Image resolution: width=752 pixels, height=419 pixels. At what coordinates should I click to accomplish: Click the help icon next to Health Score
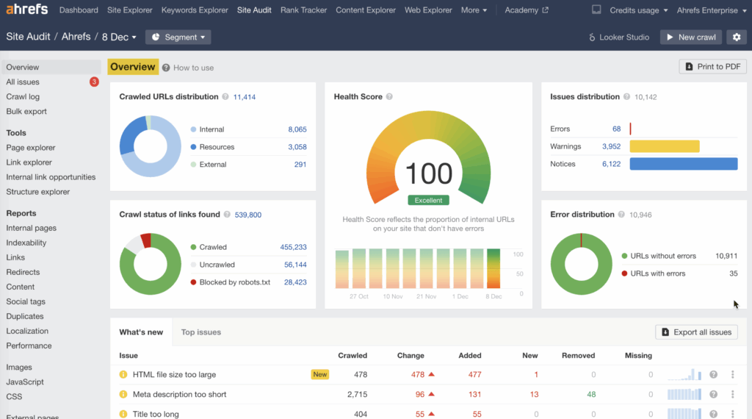(389, 96)
